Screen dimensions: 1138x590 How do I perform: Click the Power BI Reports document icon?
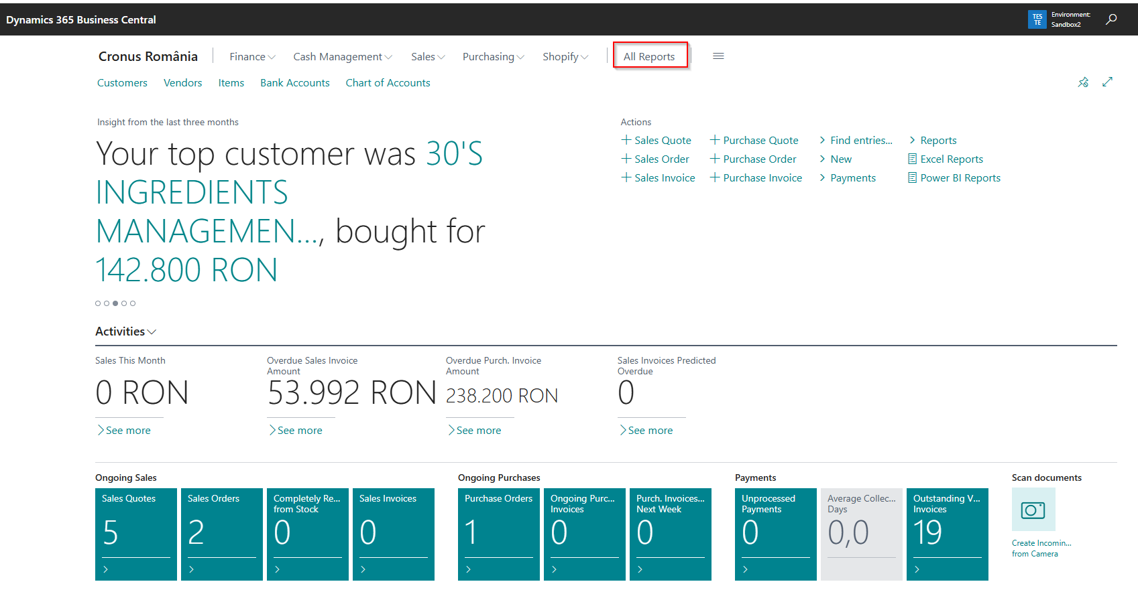(912, 177)
